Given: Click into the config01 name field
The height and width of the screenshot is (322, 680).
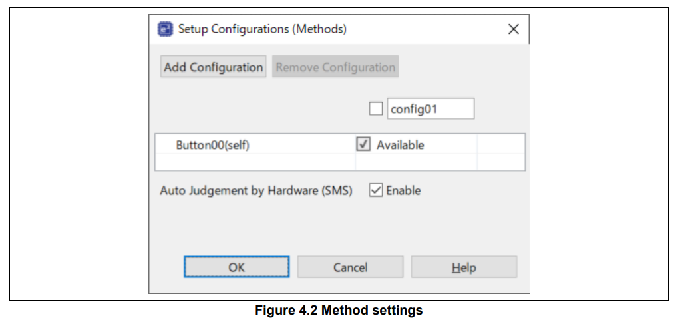Looking at the screenshot, I should tap(430, 108).
